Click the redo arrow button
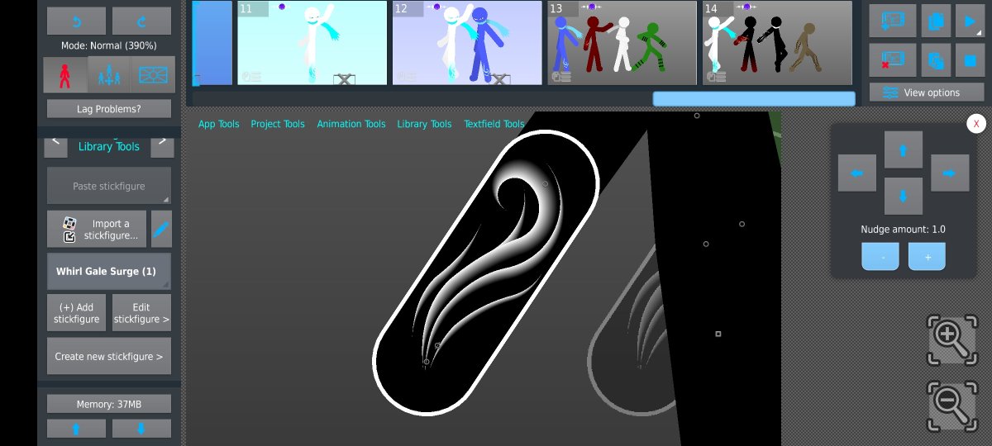 141,21
